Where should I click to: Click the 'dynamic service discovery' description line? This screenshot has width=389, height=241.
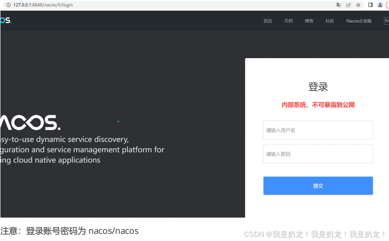tap(65, 140)
